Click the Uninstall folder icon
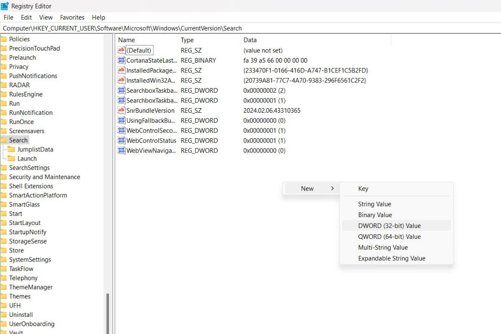 4,315
